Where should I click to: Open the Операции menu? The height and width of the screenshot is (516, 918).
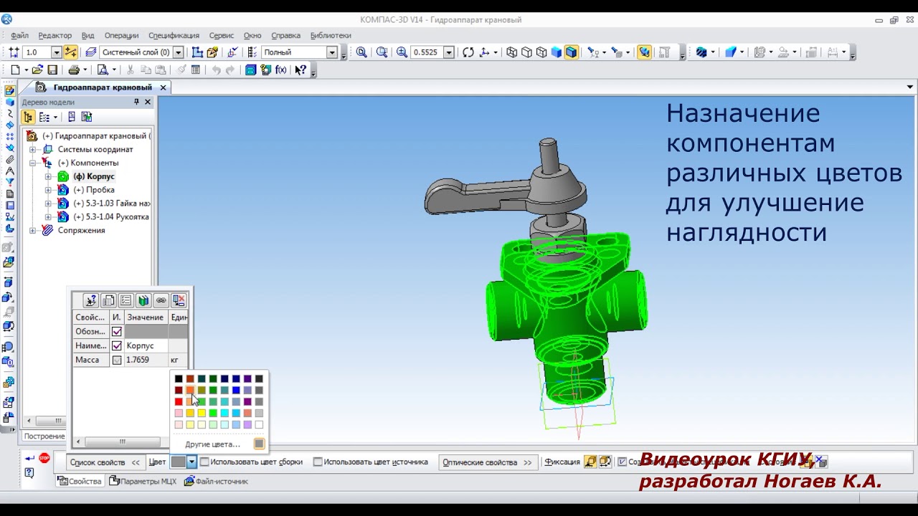pyautogui.click(x=121, y=35)
